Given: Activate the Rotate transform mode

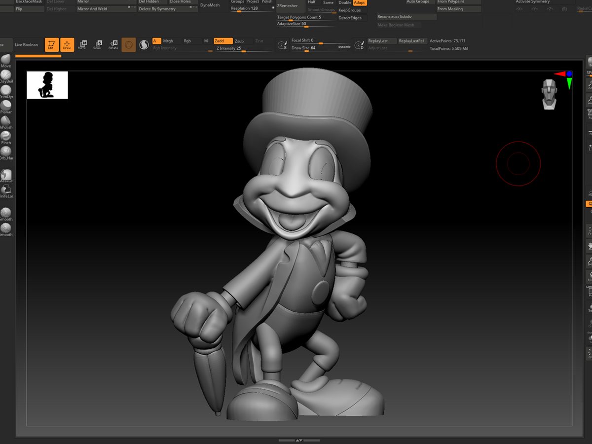Looking at the screenshot, I should pyautogui.click(x=113, y=45).
